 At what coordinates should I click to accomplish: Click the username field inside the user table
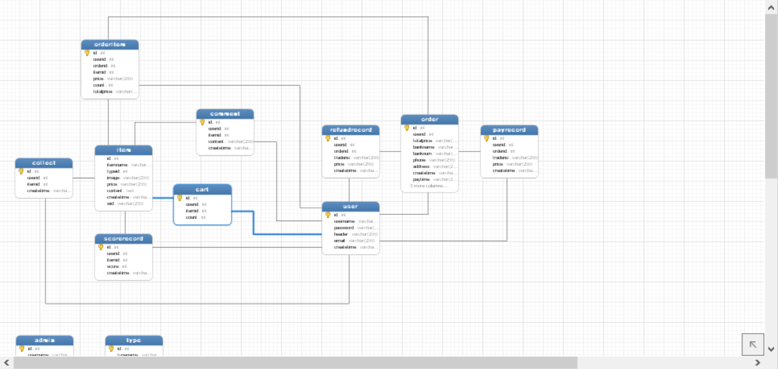click(344, 221)
